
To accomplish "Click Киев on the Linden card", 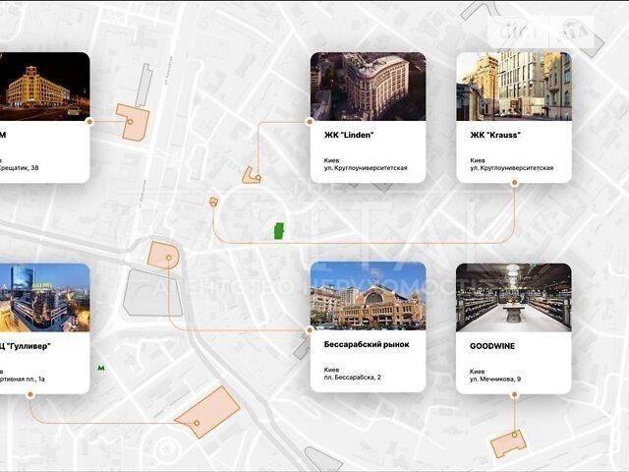I will (x=331, y=160).
